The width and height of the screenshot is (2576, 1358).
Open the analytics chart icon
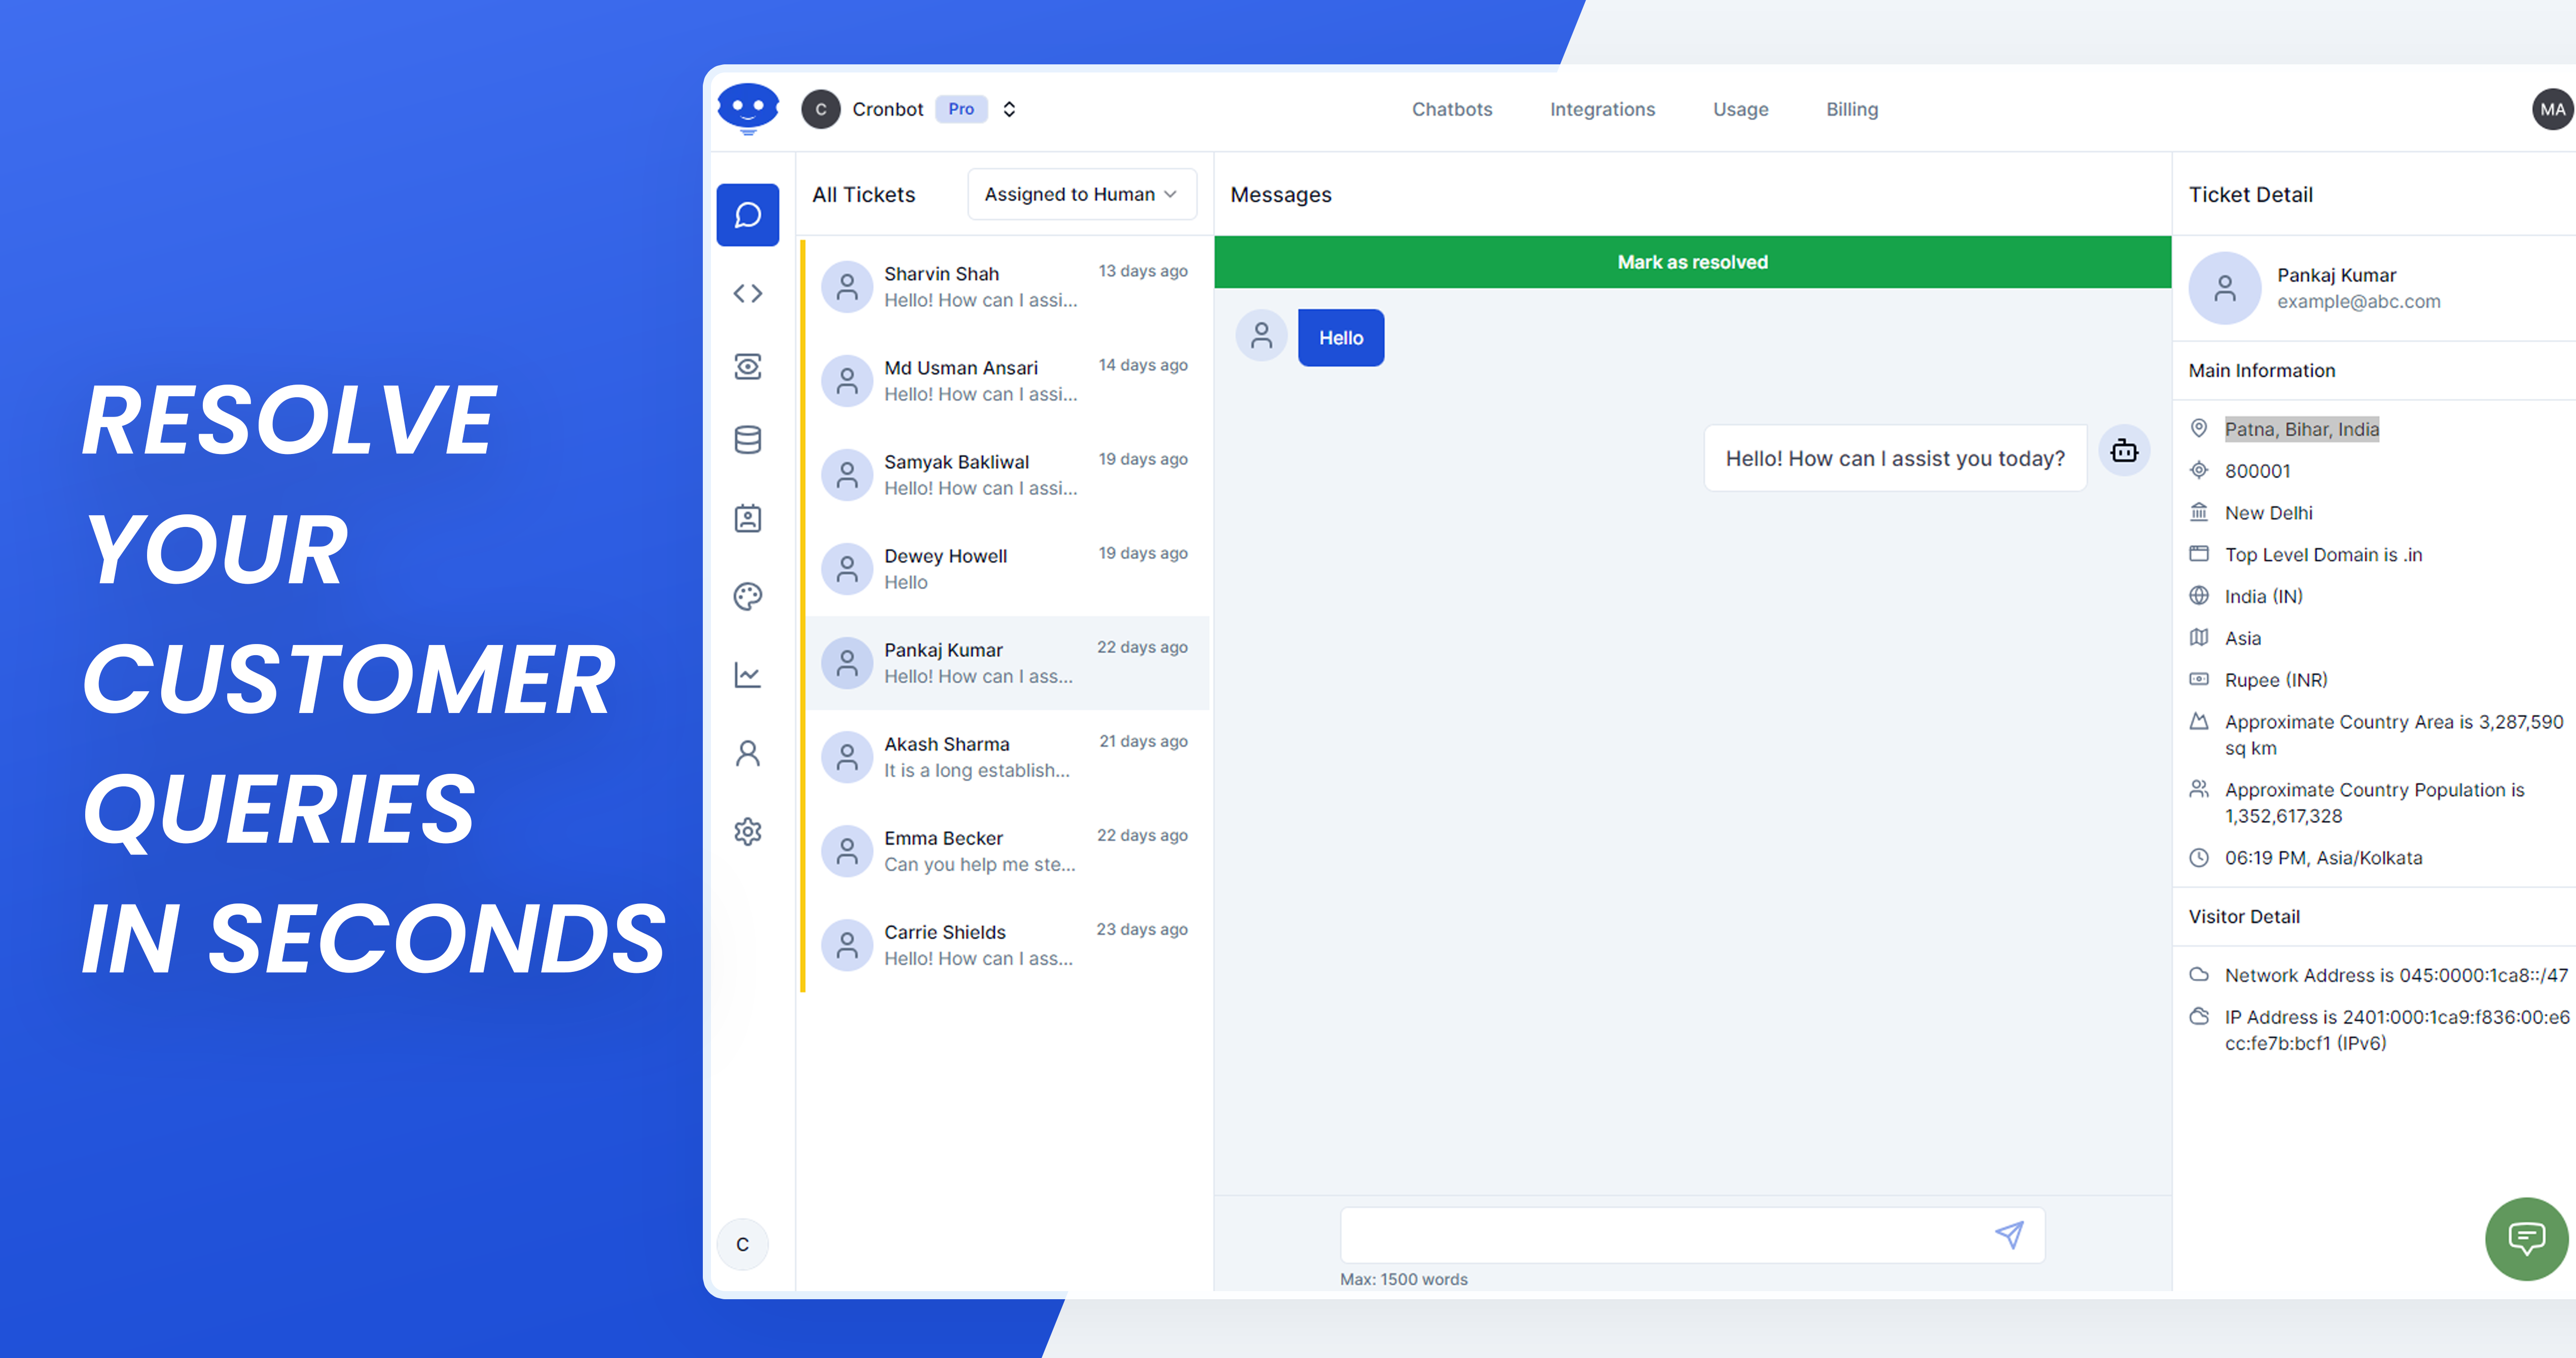[747, 675]
